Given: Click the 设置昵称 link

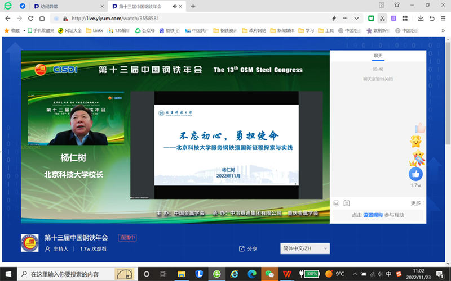Looking at the screenshot, I should click(x=373, y=215).
